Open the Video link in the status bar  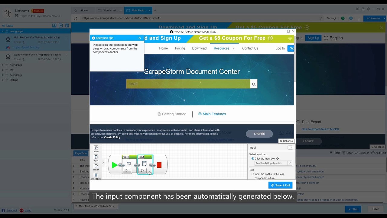(x=28, y=210)
